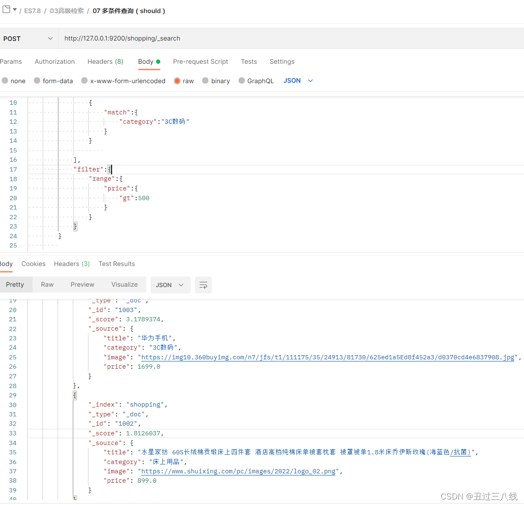Click the "_id": "1003" line

[x=115, y=310]
